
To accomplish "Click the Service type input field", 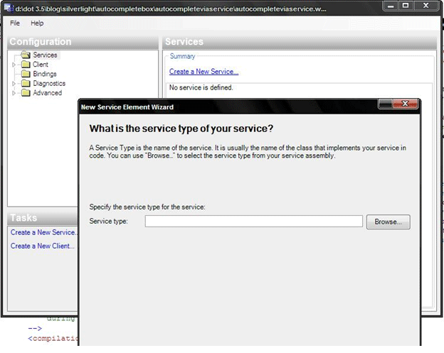I will (x=254, y=222).
